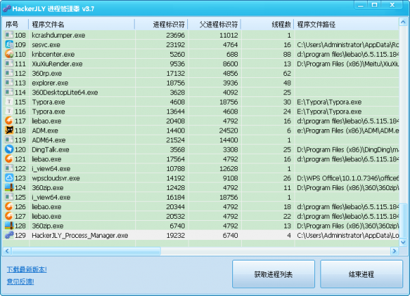Image resolution: width=410 pixels, height=296 pixels.
Task: Select the knbcenter.exe file name
Action: (x=53, y=54)
